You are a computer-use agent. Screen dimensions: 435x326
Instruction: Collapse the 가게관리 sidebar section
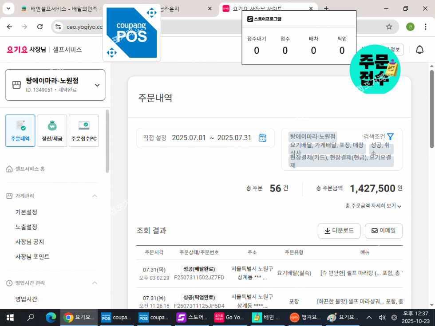[x=95, y=196]
